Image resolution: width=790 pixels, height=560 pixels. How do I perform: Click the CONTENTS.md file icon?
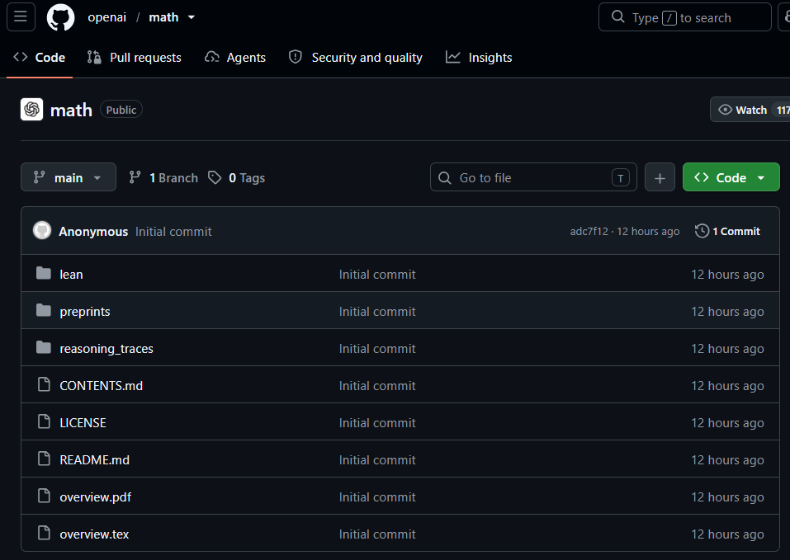[45, 385]
